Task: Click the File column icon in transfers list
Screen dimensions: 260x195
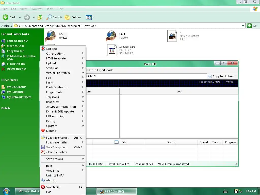Action: coord(117,142)
